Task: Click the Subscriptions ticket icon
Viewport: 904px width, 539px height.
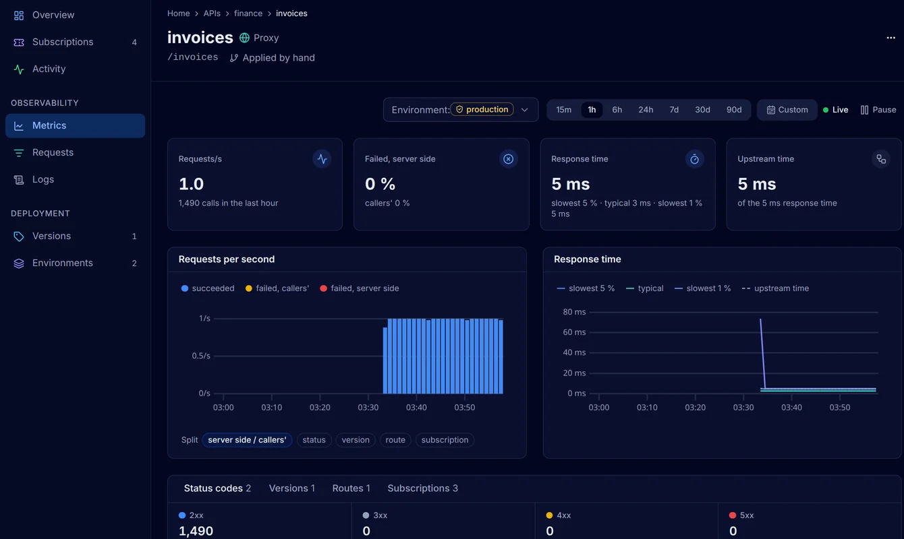Action: click(x=19, y=42)
